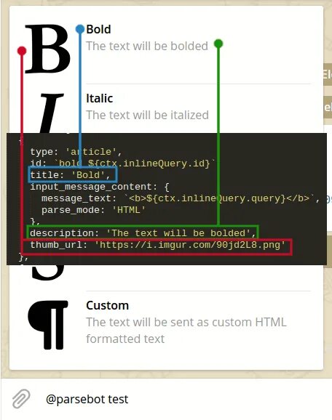Image resolution: width=332 pixels, height=420 pixels.
Task: Click the red-boxed thumb_url code line
Action: tap(157, 246)
